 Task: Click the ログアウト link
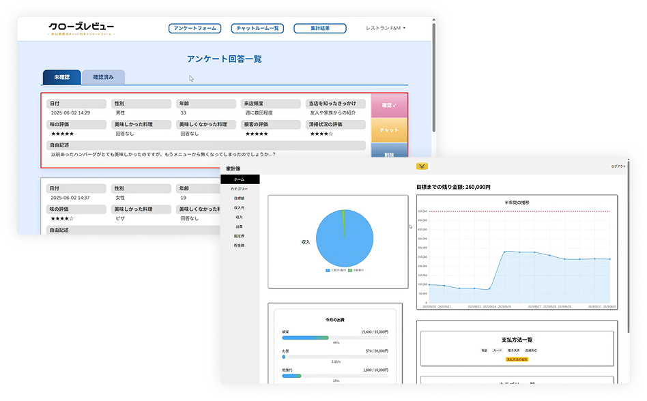618,166
